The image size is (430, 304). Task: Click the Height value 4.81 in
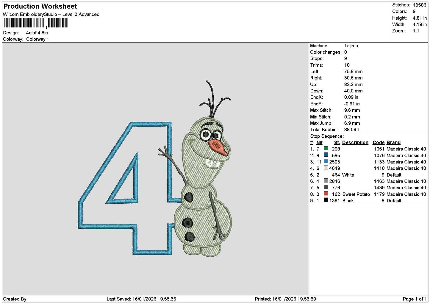(x=420, y=18)
